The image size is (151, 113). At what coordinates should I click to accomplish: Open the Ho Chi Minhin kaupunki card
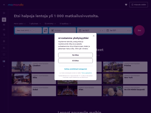coord(125,91)
